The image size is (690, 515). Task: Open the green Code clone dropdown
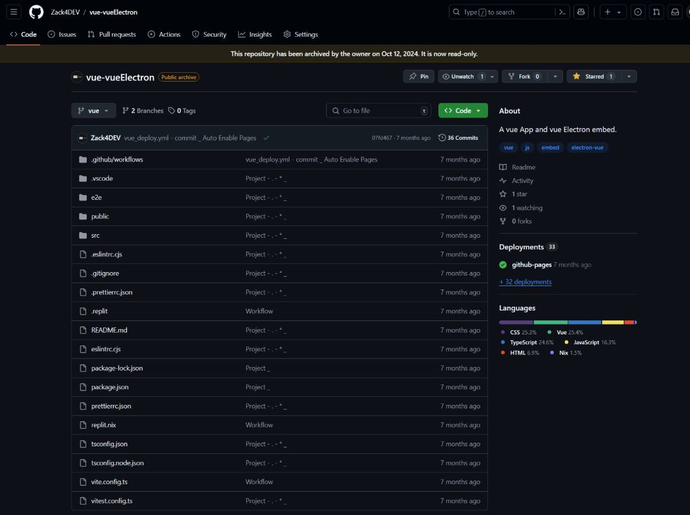463,111
